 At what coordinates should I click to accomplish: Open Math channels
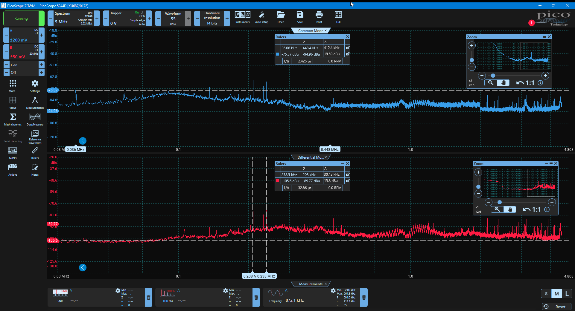pos(13,120)
